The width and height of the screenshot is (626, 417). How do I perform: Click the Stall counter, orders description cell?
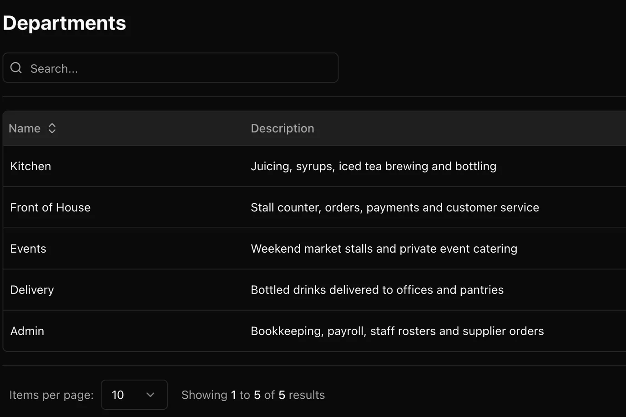coord(394,208)
